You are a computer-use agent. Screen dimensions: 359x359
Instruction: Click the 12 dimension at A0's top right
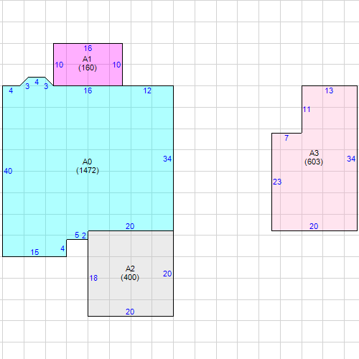147,90
